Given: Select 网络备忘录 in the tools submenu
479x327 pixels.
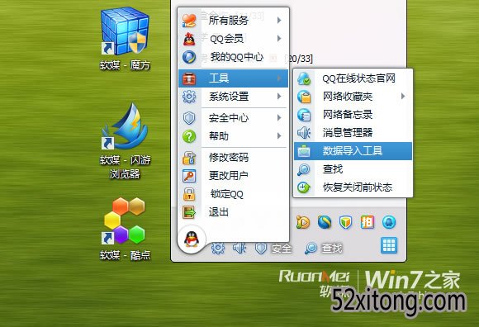Looking at the screenshot, I should click(x=353, y=115).
